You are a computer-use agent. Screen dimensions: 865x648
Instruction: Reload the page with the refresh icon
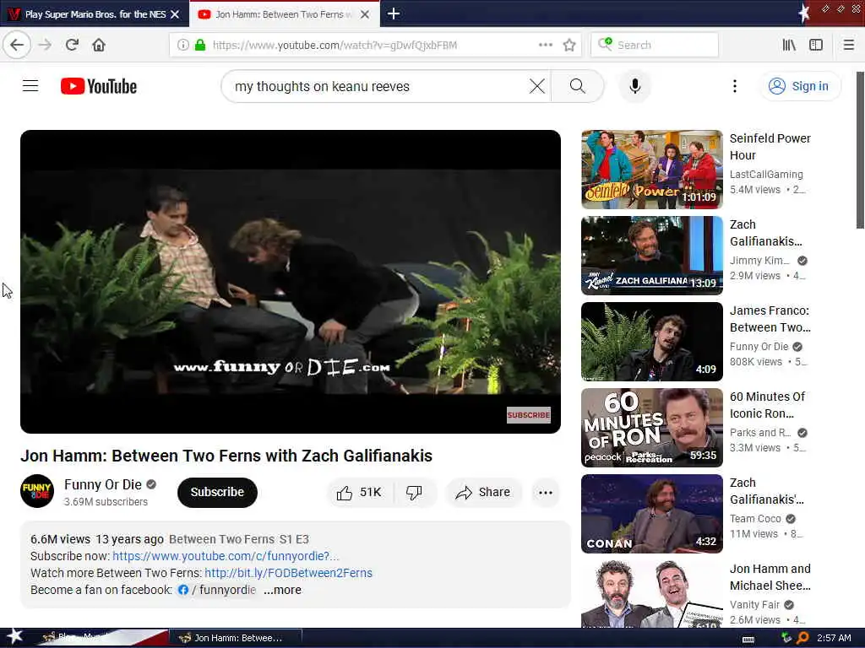click(73, 45)
